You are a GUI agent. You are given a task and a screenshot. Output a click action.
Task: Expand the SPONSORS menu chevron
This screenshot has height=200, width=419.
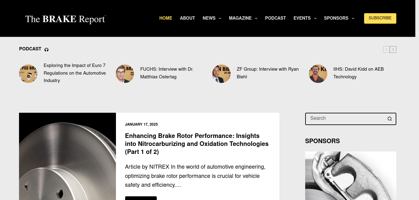coord(353,18)
